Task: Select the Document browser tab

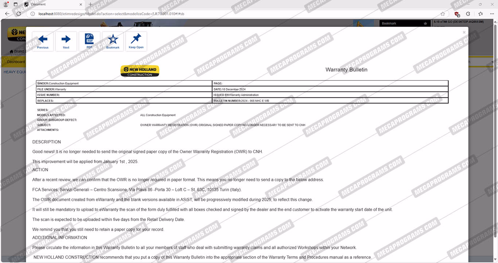Action: click(x=53, y=4)
